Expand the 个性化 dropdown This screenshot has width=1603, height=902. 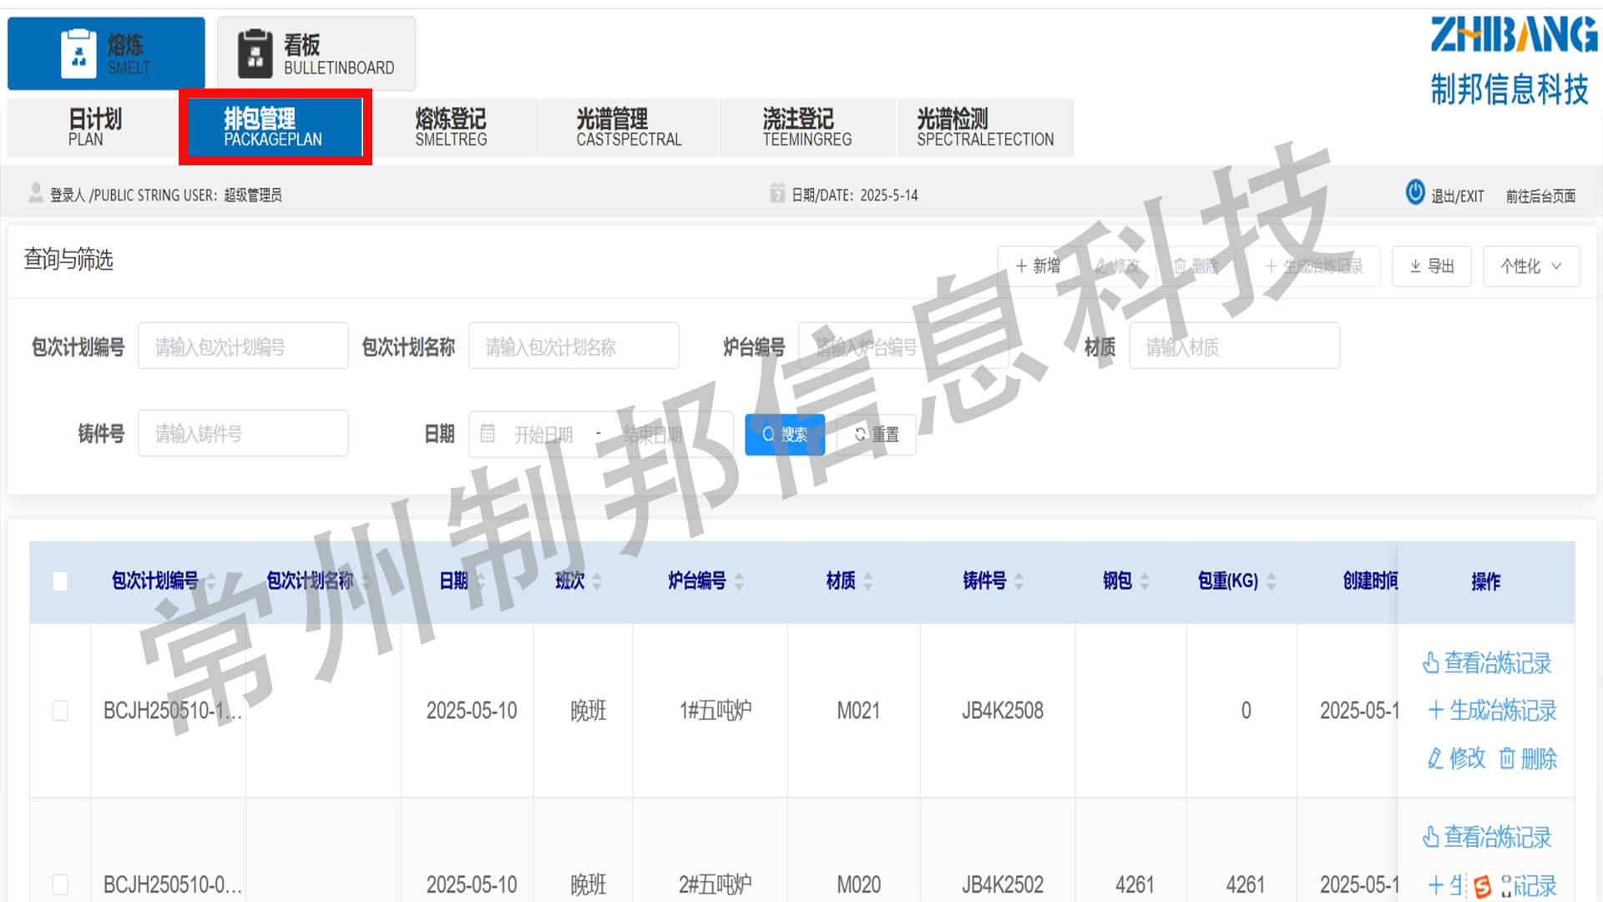point(1531,266)
